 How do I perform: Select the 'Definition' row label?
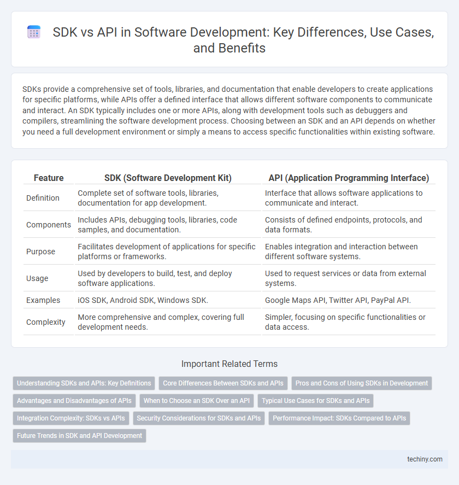point(43,198)
